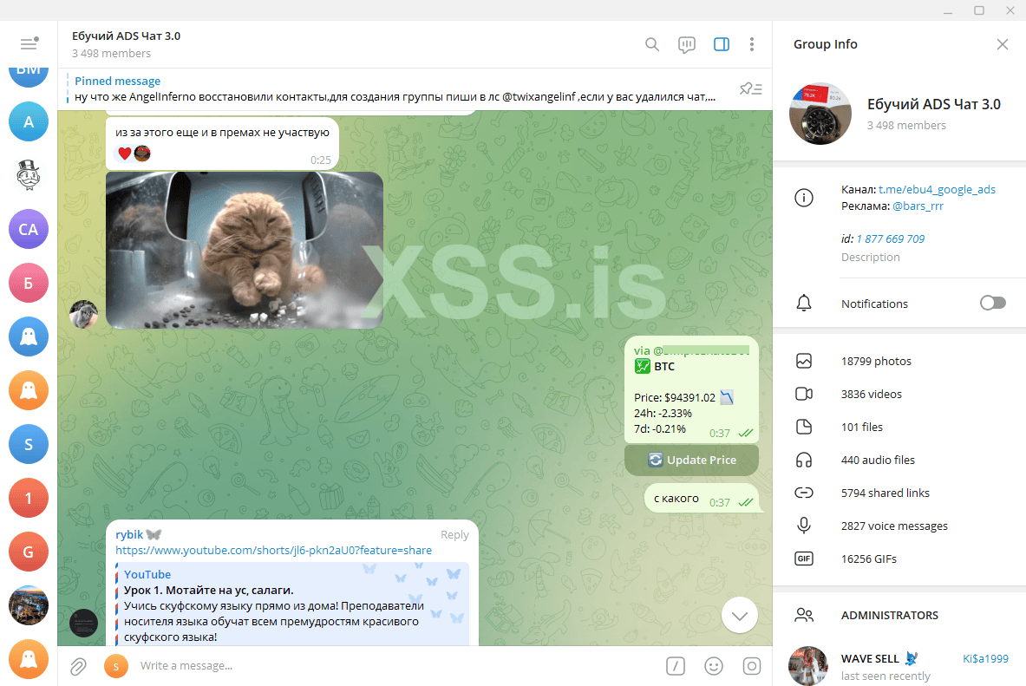Open the emoji picker smiley
This screenshot has height=686, width=1026.
713,666
